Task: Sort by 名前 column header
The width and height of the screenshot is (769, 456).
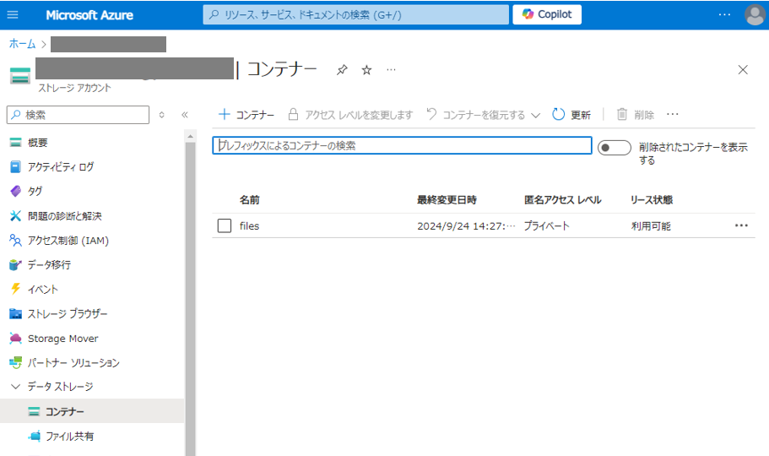Action: tap(250, 200)
